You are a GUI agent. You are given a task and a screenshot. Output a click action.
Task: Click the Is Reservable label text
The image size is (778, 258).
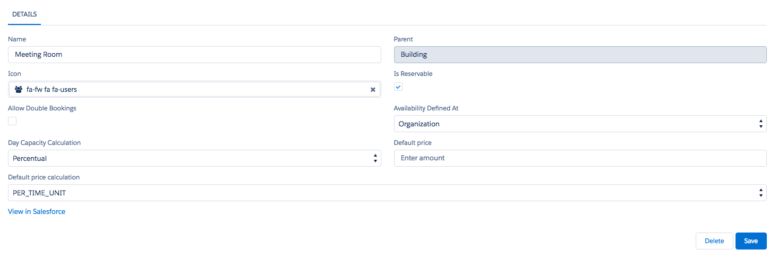point(413,74)
